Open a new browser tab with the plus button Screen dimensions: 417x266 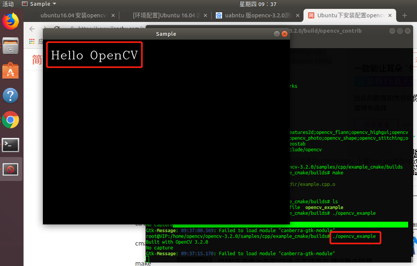coord(405,16)
